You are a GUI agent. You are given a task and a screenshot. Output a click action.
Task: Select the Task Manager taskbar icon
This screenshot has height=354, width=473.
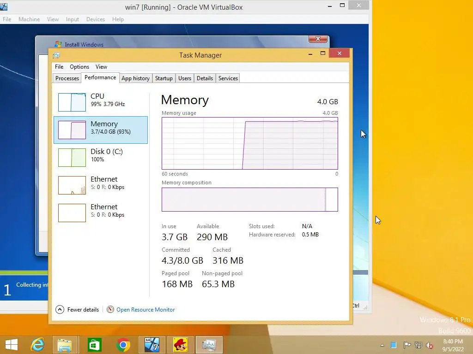tap(209, 345)
